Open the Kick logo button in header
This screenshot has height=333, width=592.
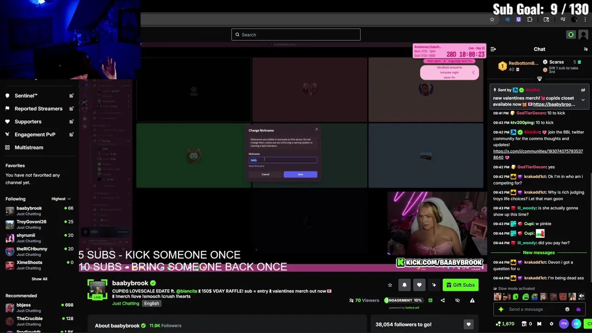(x=571, y=35)
